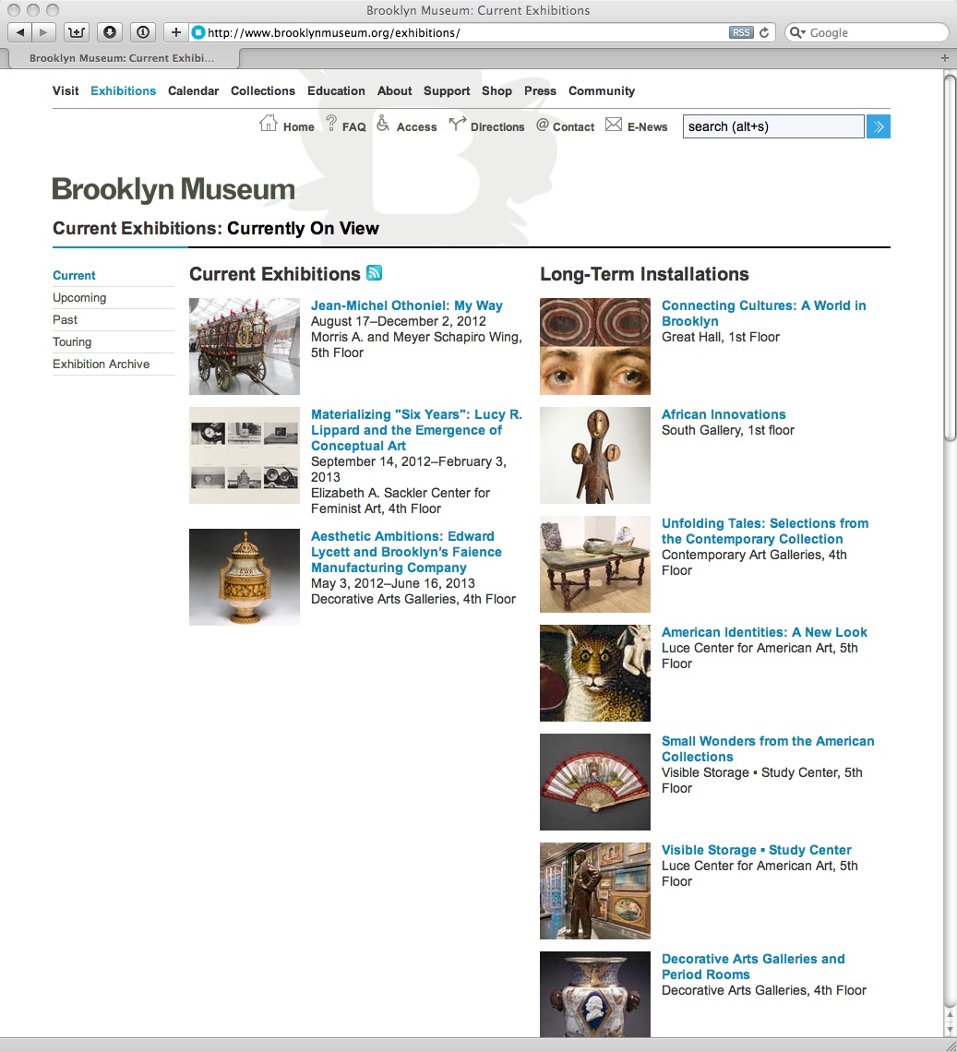Viewport: 957px width, 1052px height.
Task: Click the Home house icon
Action: coord(269,124)
